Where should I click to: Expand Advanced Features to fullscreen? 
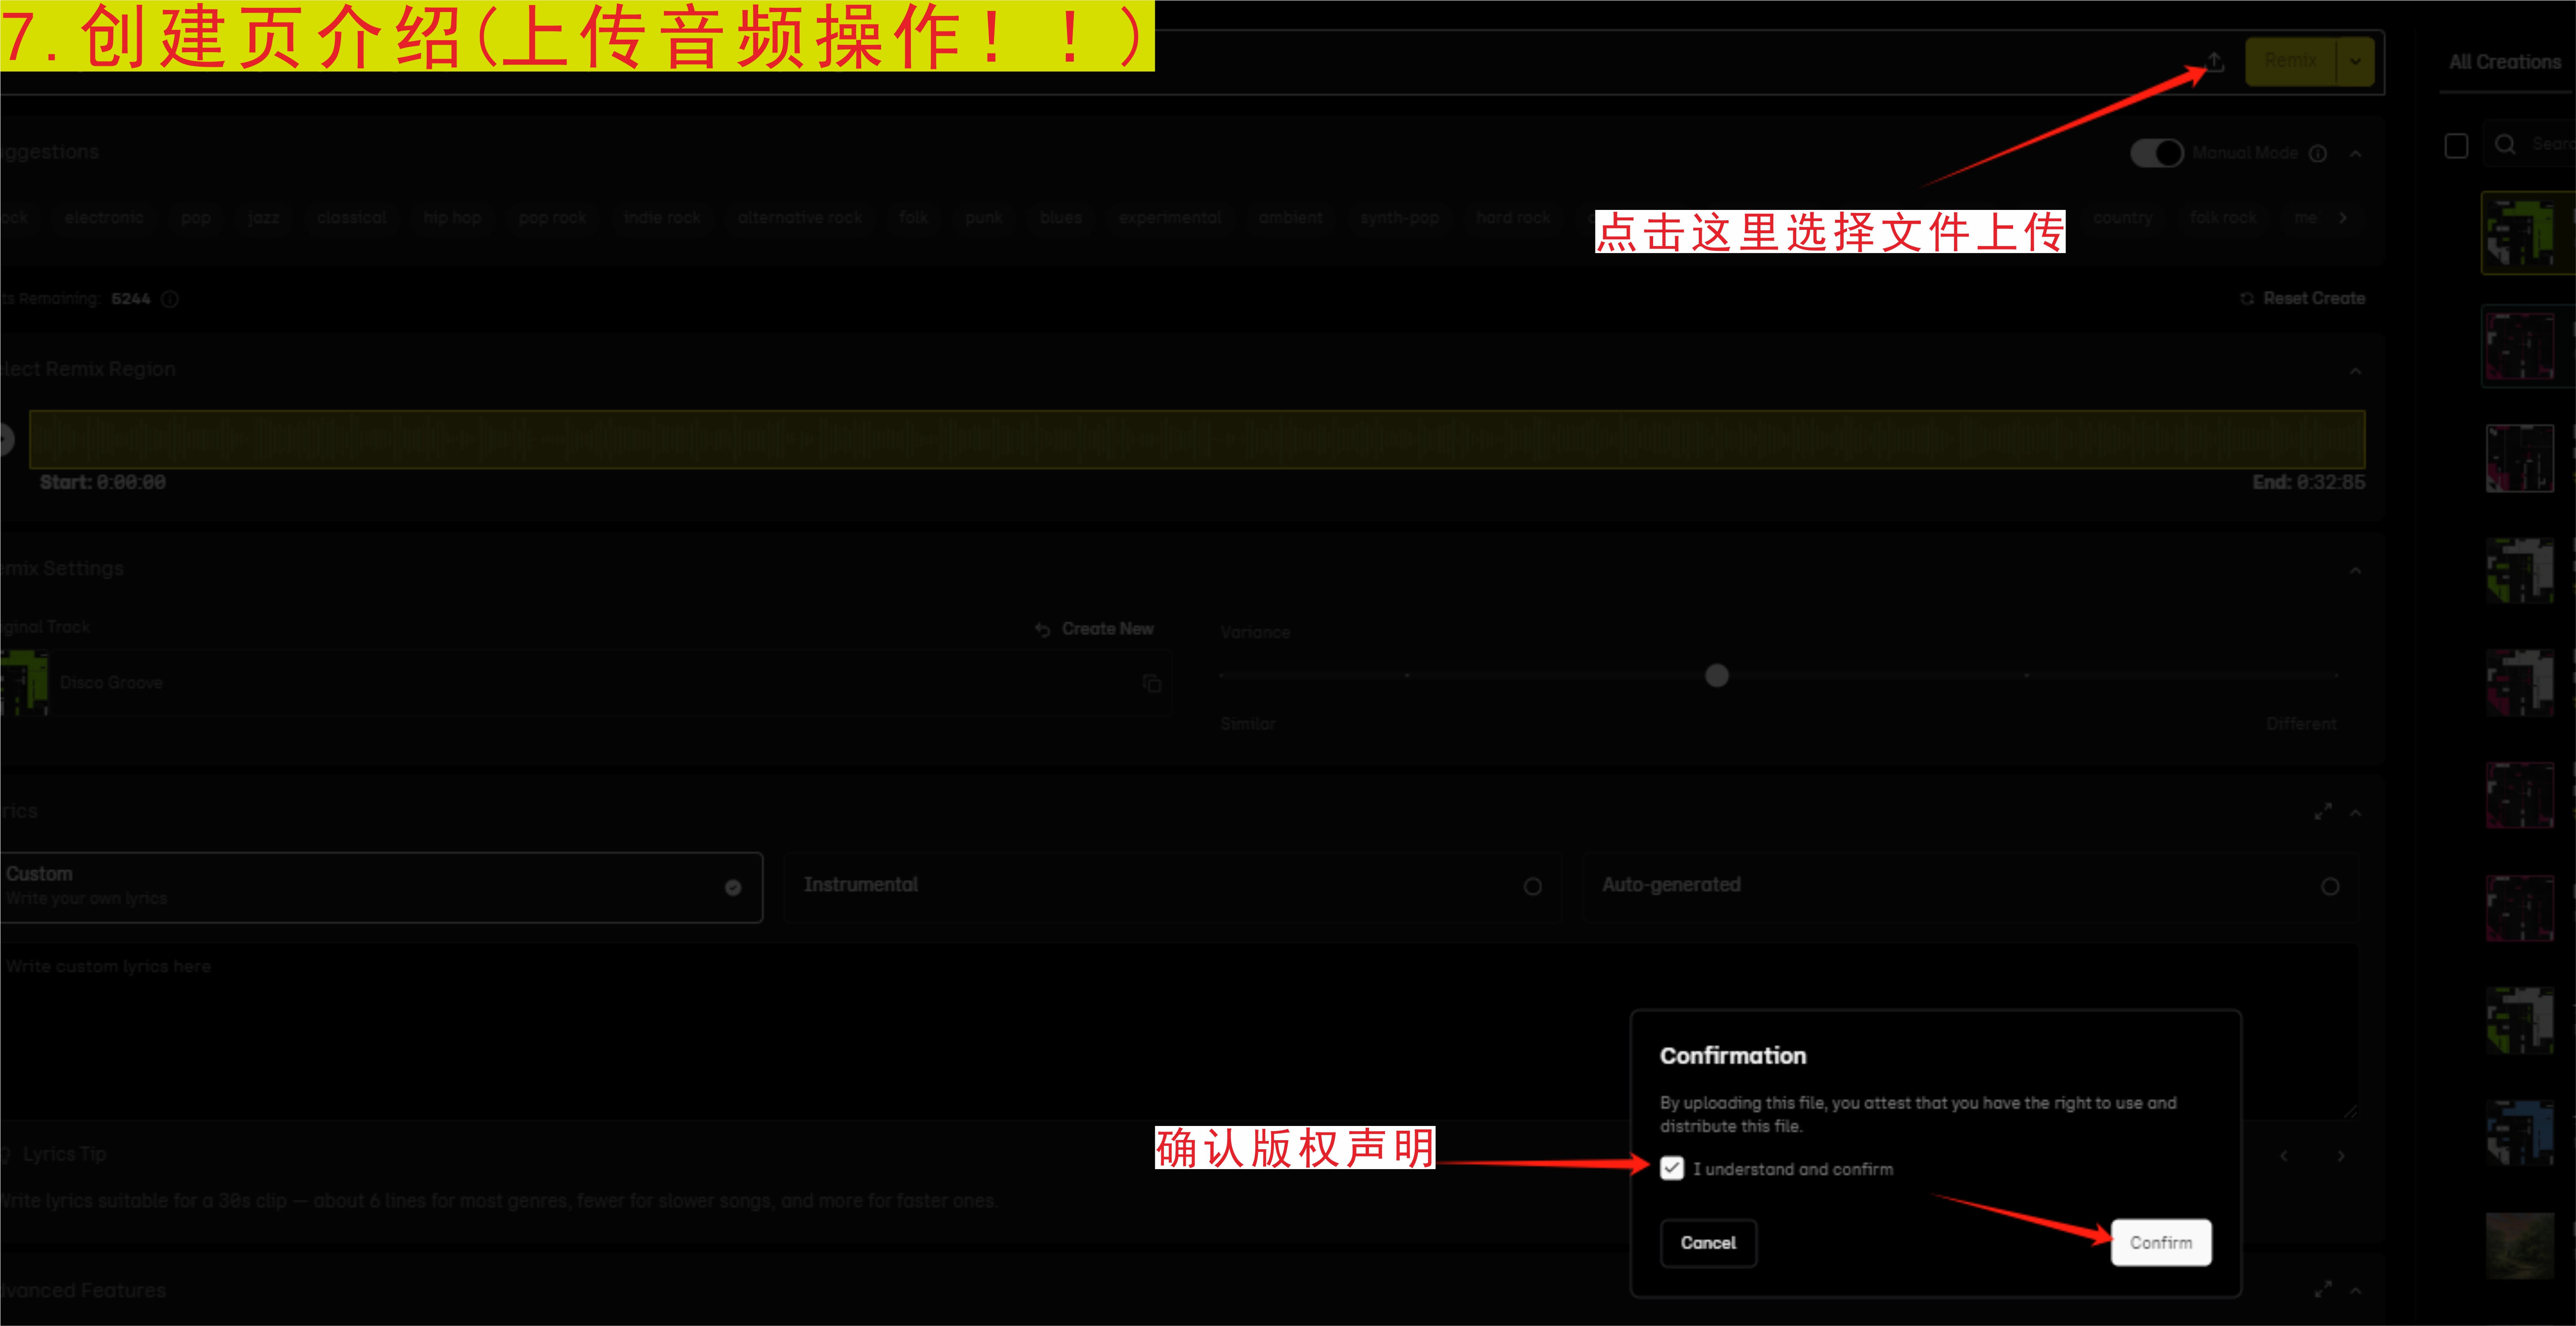pyautogui.click(x=2323, y=1290)
